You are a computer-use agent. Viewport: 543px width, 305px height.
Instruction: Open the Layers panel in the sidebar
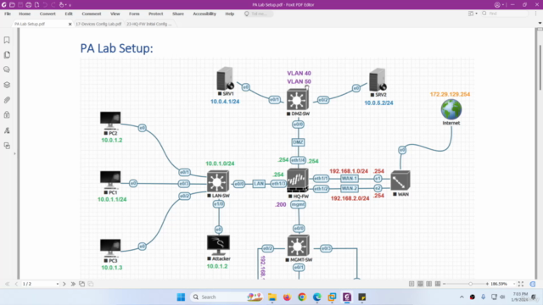coord(7,85)
